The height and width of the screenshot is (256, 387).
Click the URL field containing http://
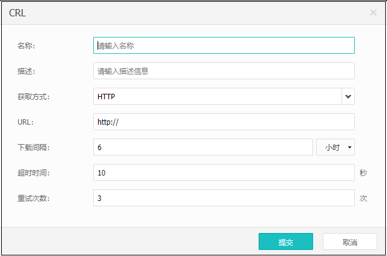click(223, 122)
